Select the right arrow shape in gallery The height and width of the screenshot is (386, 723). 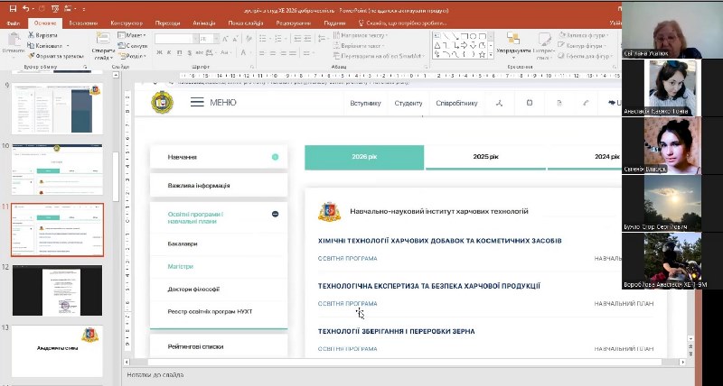(465, 45)
